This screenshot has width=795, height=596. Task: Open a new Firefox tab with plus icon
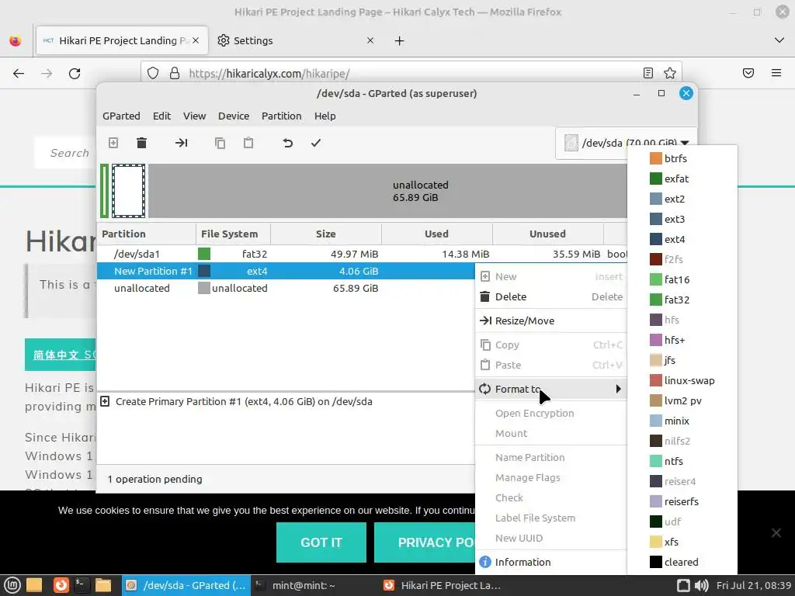[x=400, y=41]
